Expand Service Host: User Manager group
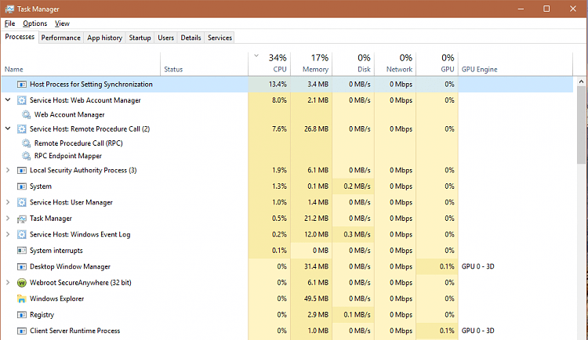 point(8,202)
